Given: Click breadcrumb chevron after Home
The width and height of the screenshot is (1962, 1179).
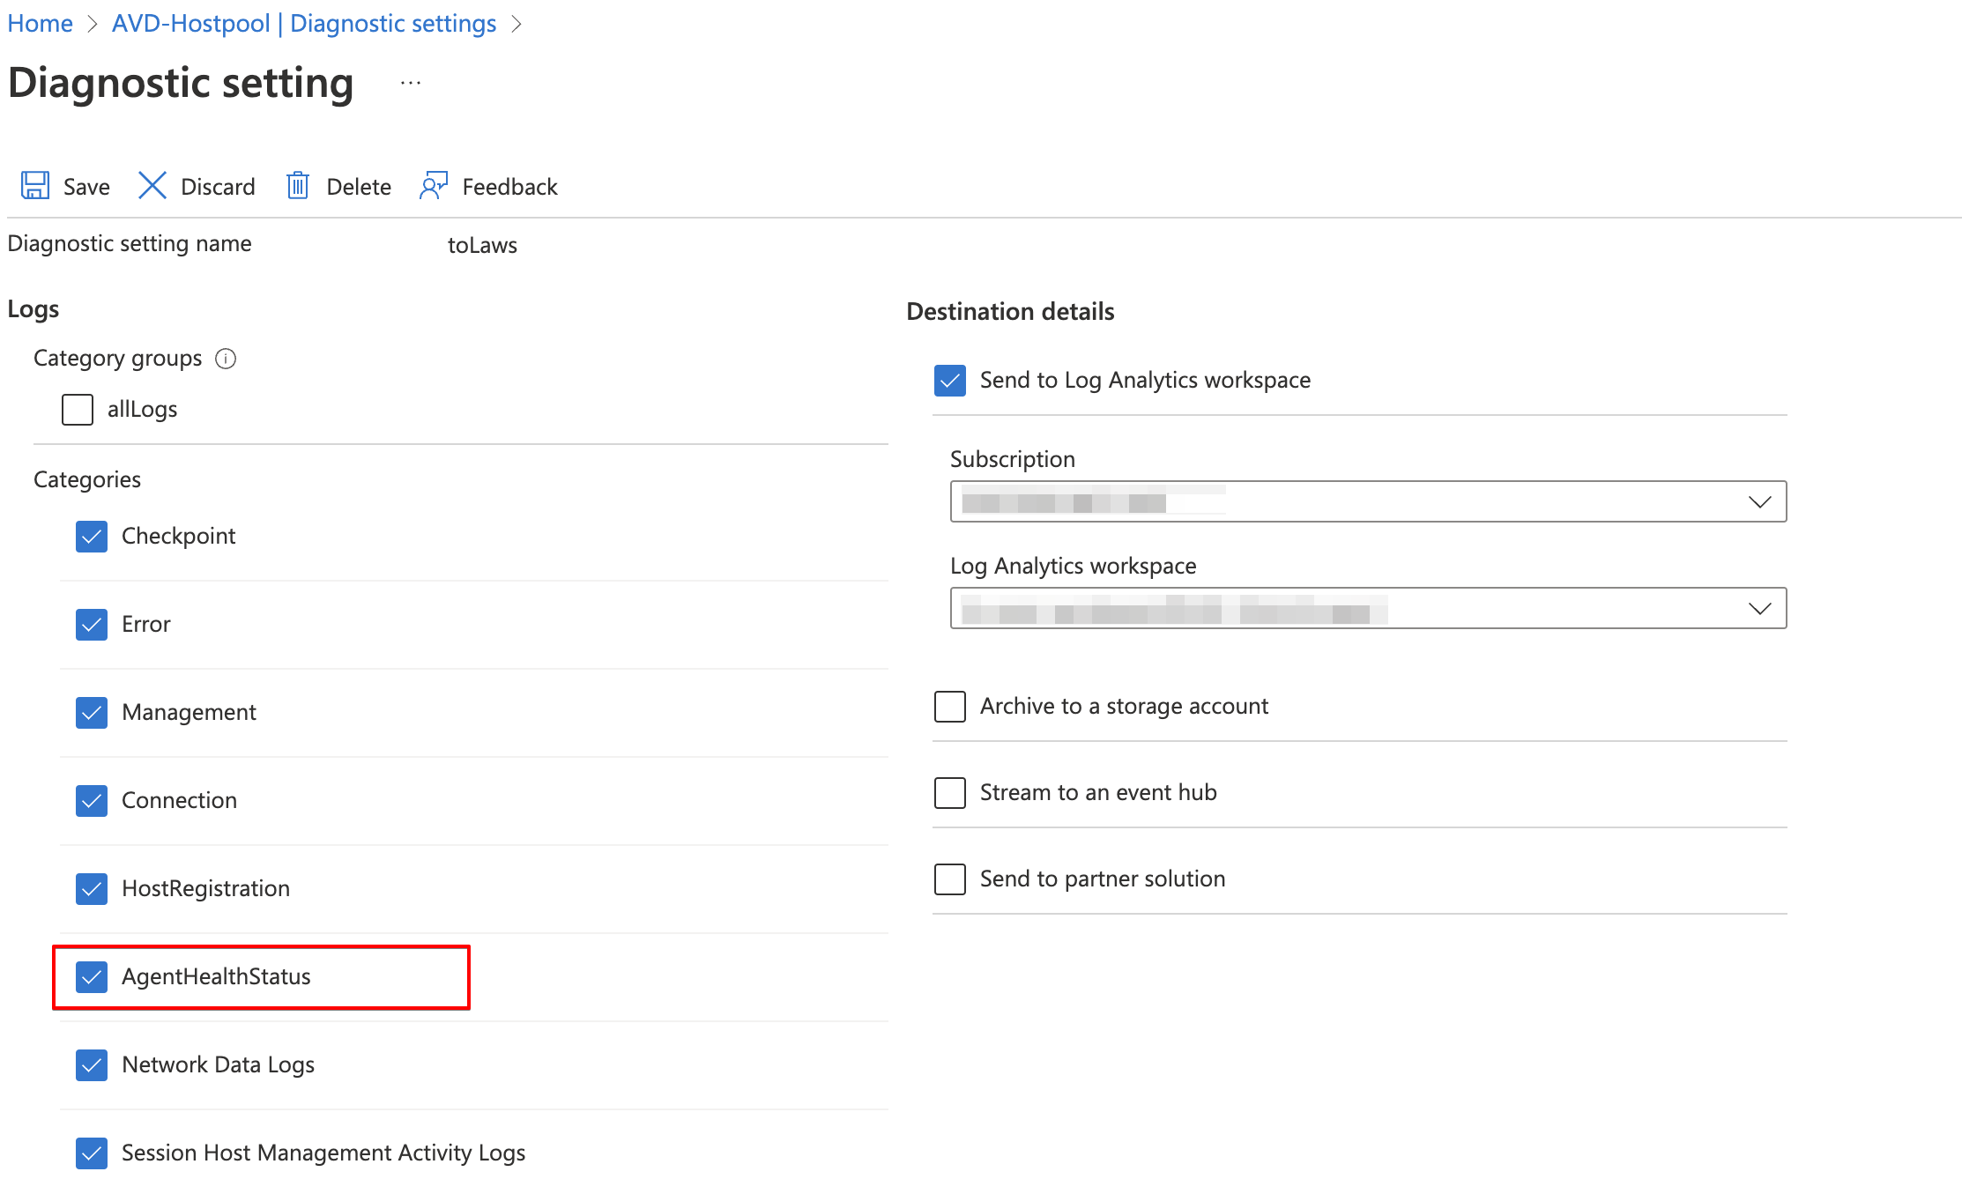Looking at the screenshot, I should coord(93,24).
